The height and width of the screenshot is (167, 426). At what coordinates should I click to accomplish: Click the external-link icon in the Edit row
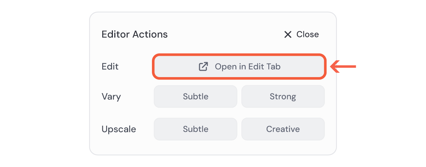tap(203, 66)
